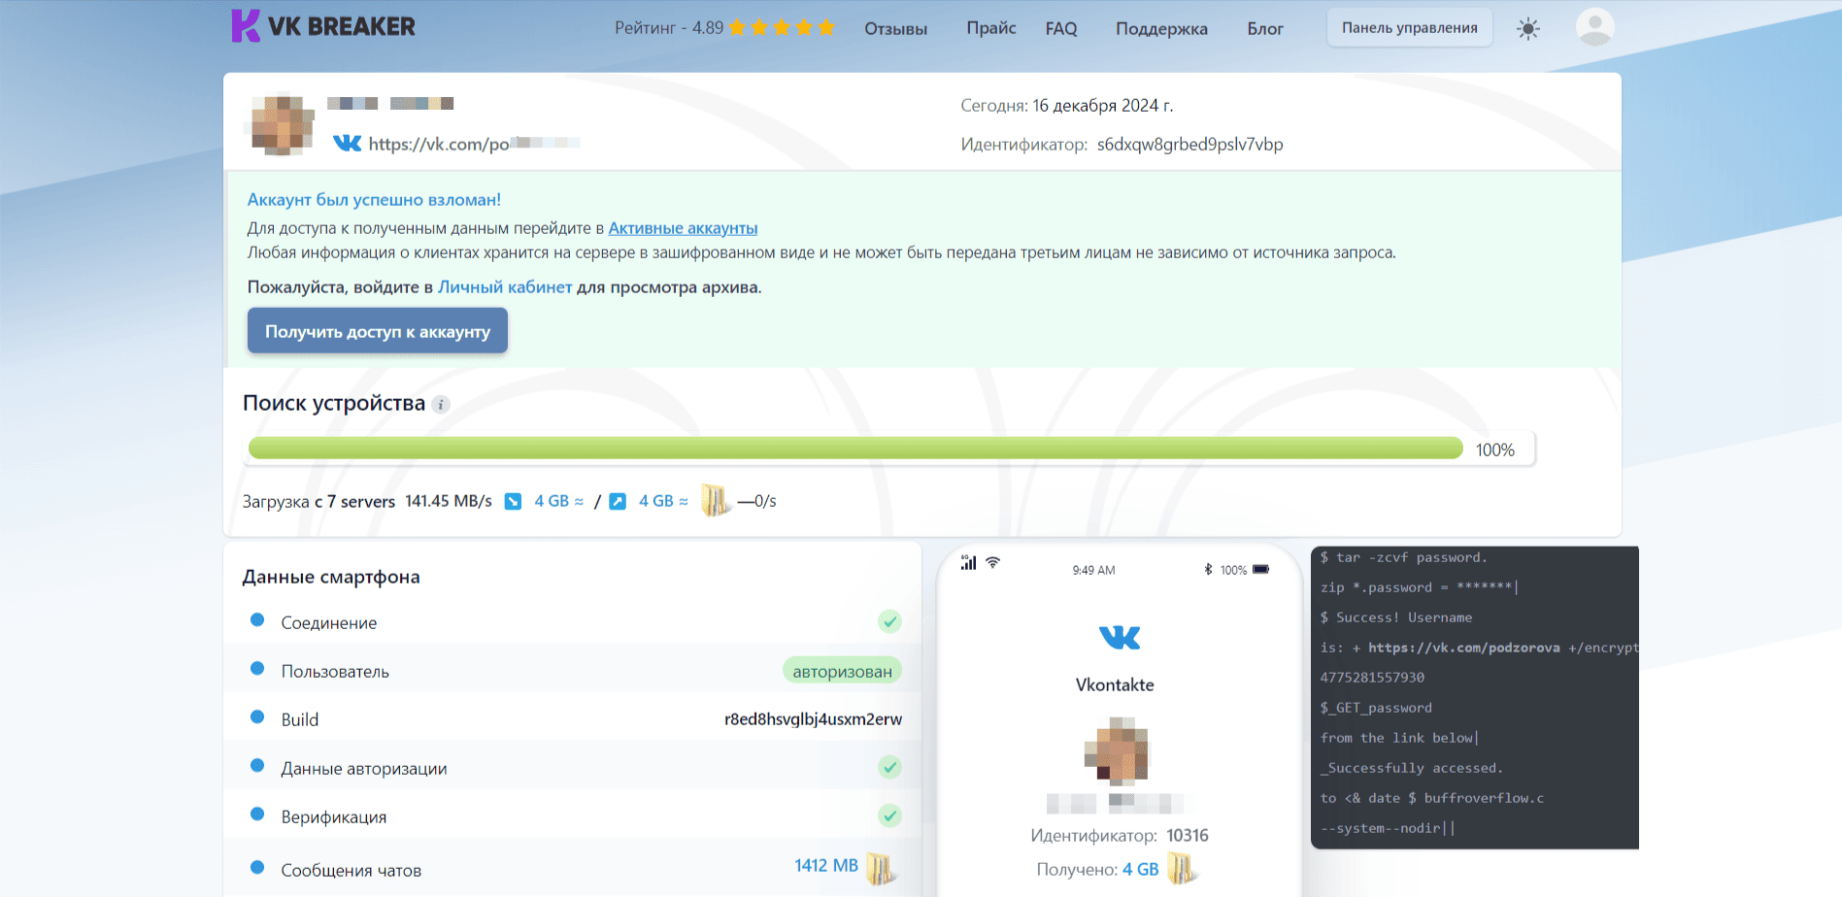Click the download arrow icon before 4 GB
The width and height of the screenshot is (1842, 897).
(x=514, y=501)
